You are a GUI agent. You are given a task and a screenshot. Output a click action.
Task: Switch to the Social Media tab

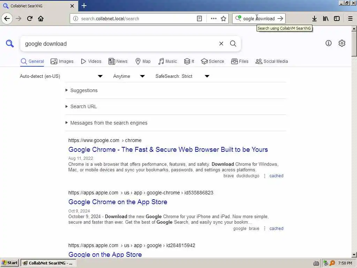pos(272,61)
